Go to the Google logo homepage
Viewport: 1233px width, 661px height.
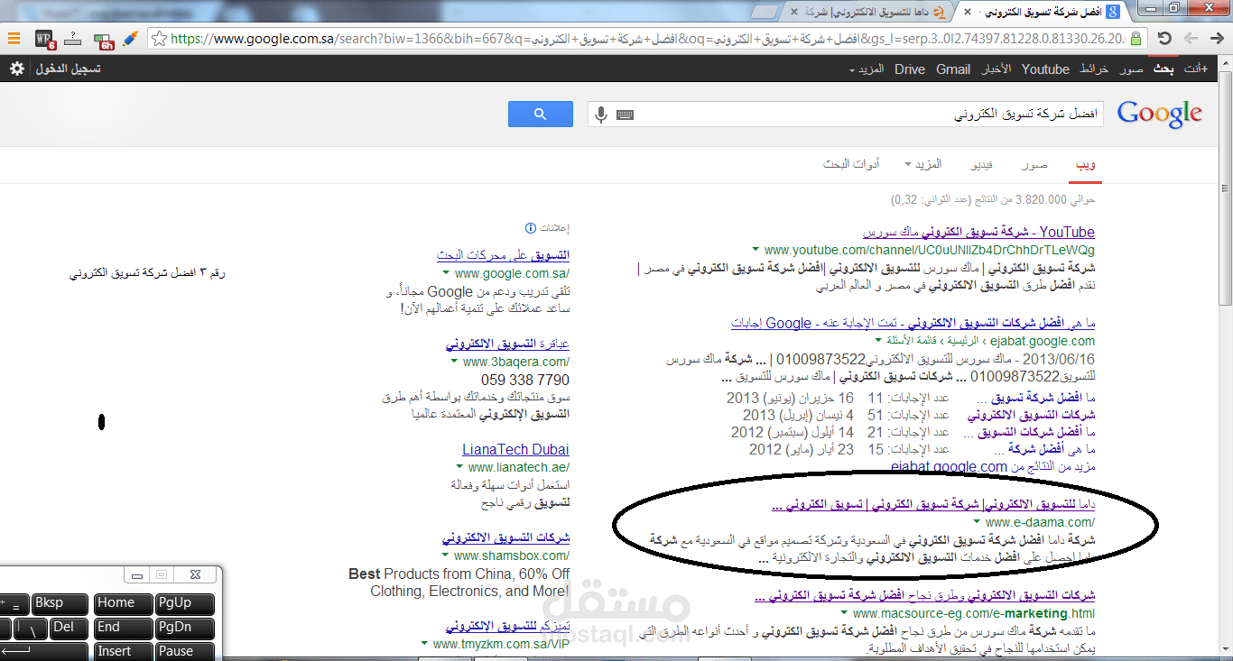pos(1159,115)
